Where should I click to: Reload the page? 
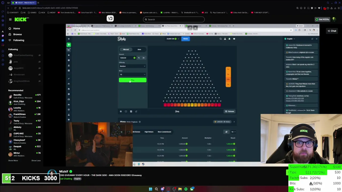click(x=15, y=8)
